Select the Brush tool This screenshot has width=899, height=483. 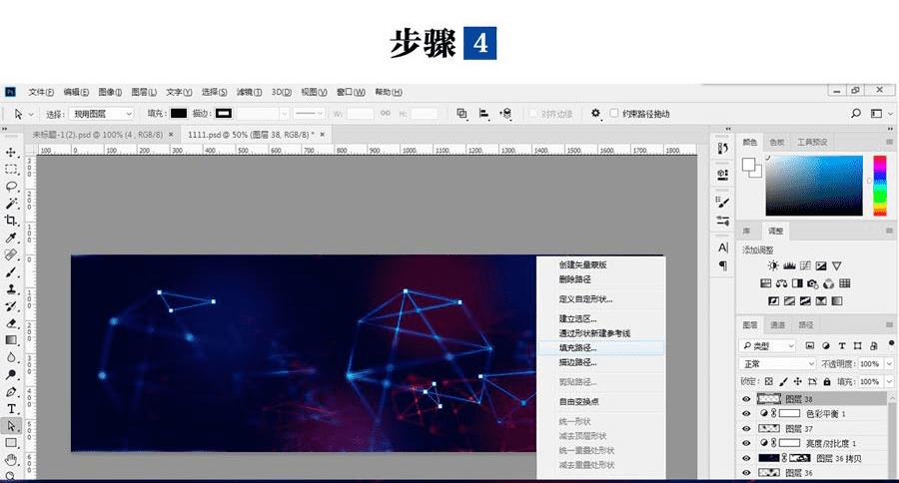tap(11, 272)
